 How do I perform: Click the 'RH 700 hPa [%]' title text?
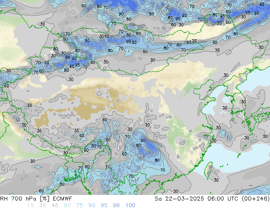pyautogui.click(x=25, y=199)
